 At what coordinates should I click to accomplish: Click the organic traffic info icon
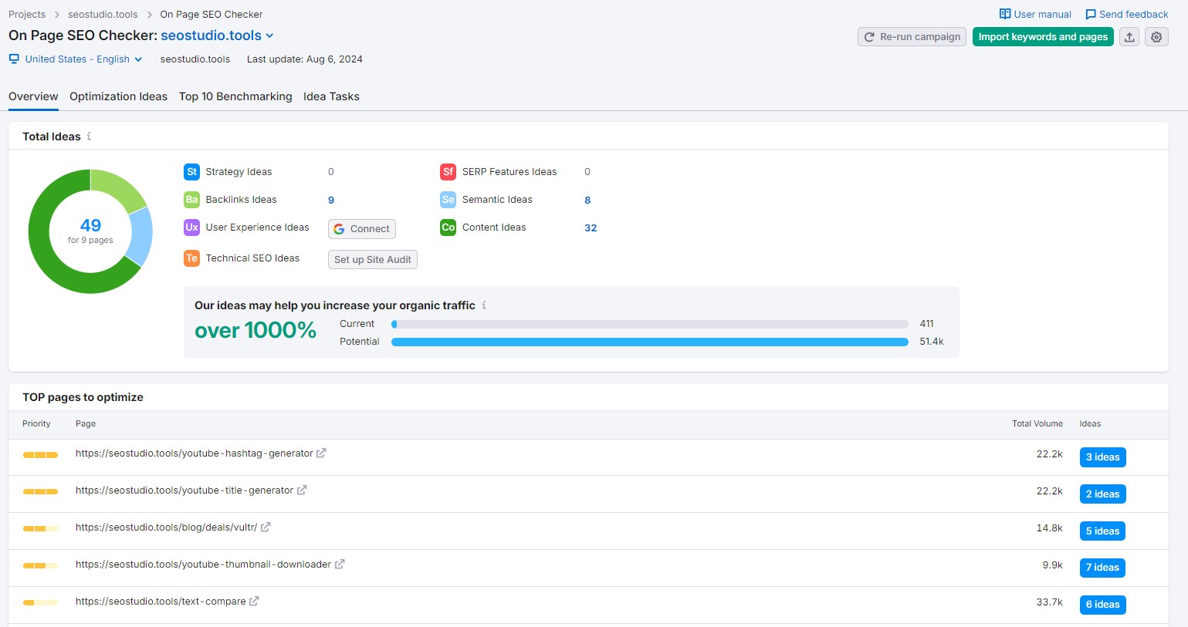tap(484, 305)
